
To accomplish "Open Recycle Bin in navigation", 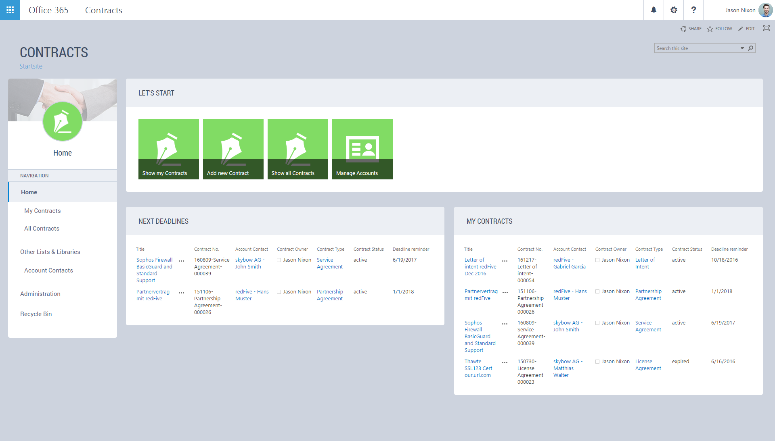I will [x=36, y=314].
